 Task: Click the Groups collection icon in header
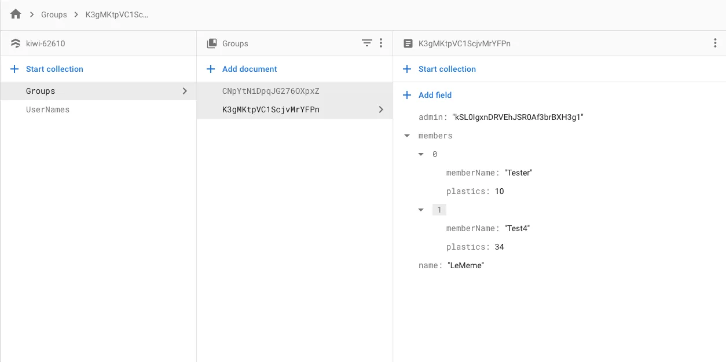212,43
